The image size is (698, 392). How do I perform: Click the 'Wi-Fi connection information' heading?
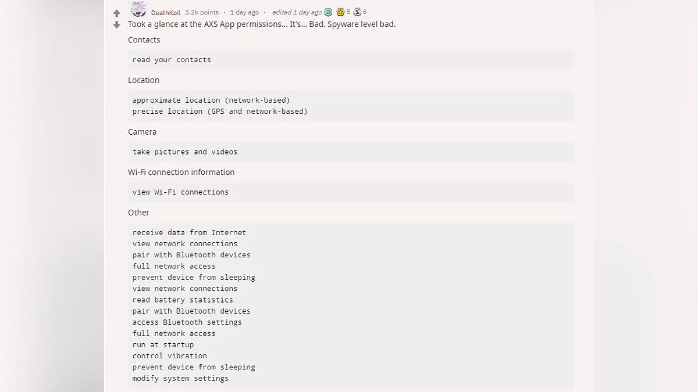pyautogui.click(x=181, y=172)
